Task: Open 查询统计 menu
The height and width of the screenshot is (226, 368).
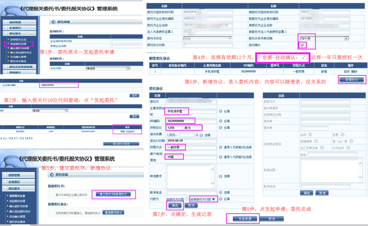Action: pyautogui.click(x=19, y=72)
